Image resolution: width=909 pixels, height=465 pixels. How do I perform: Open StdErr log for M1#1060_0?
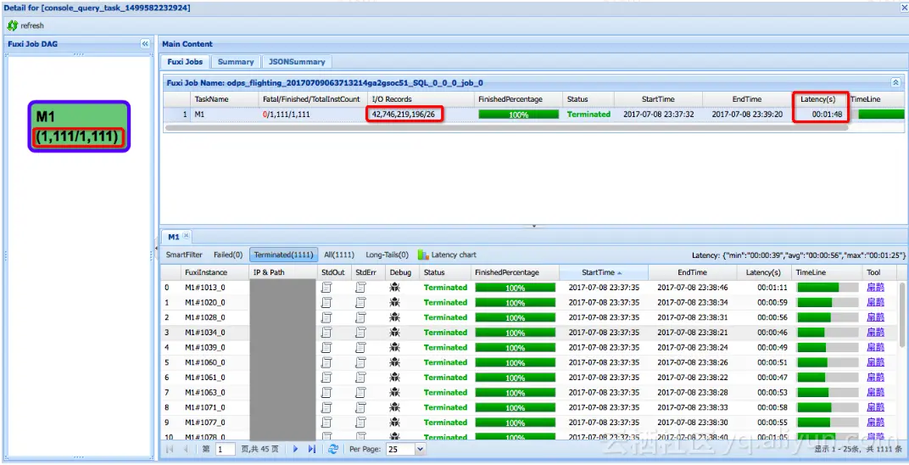[x=360, y=363]
